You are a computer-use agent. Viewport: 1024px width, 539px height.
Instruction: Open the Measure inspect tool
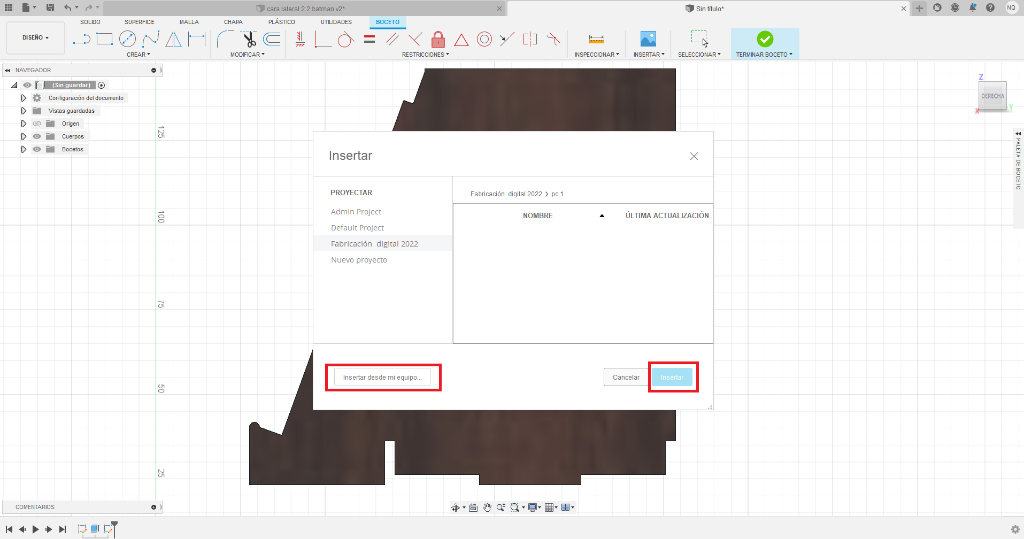pyautogui.click(x=596, y=39)
